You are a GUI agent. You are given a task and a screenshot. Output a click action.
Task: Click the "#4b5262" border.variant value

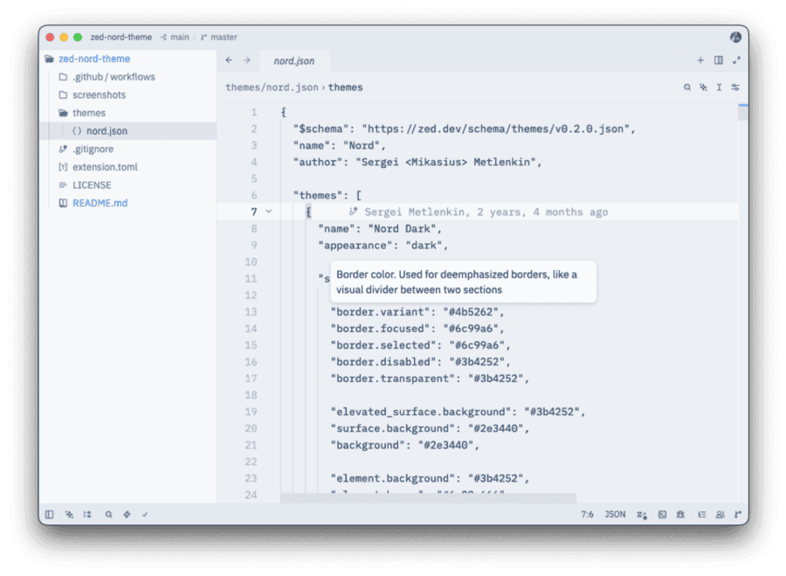click(471, 312)
